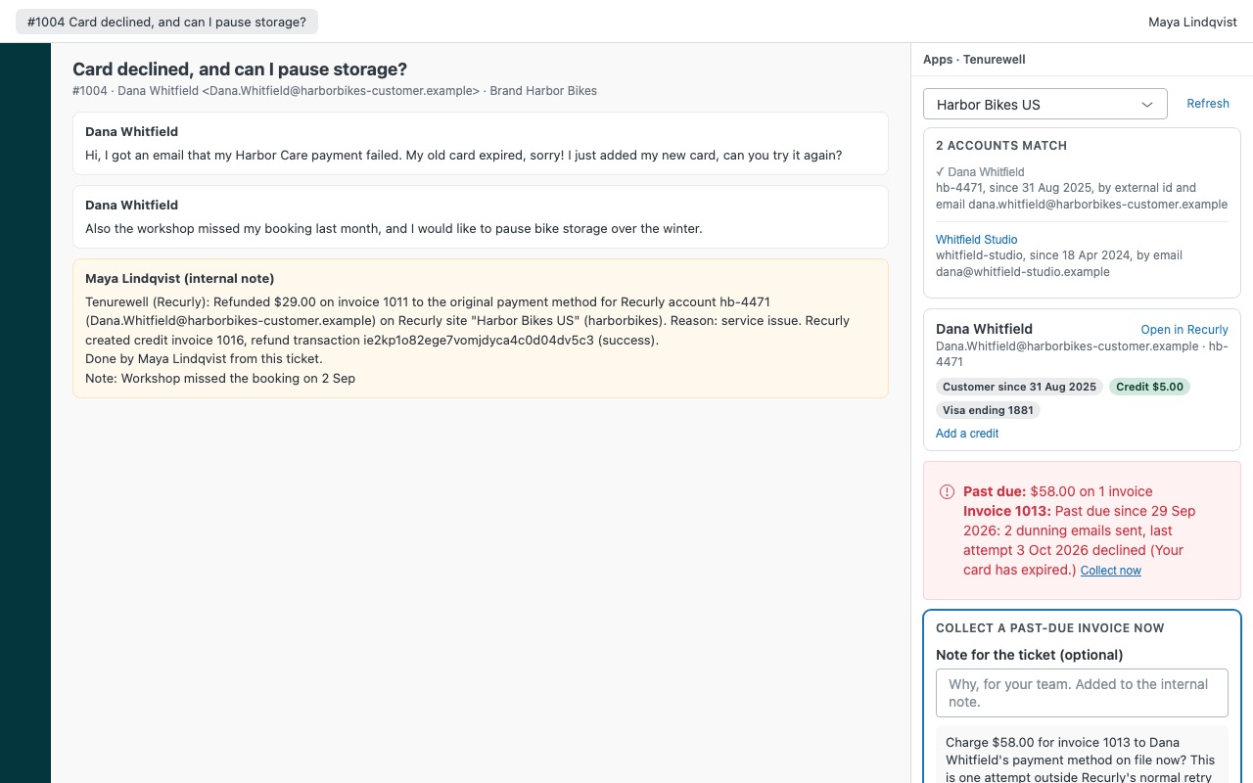Click the Refresh link
Screen dimensions: 1253x783
click(1208, 104)
